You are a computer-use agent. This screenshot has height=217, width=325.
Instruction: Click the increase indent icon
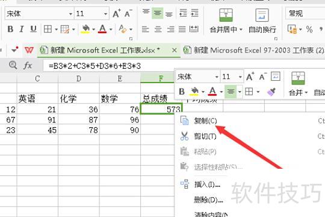tap(195, 13)
